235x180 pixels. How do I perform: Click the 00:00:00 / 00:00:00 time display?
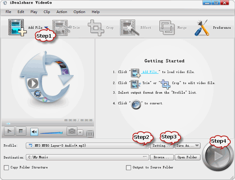point(78,120)
